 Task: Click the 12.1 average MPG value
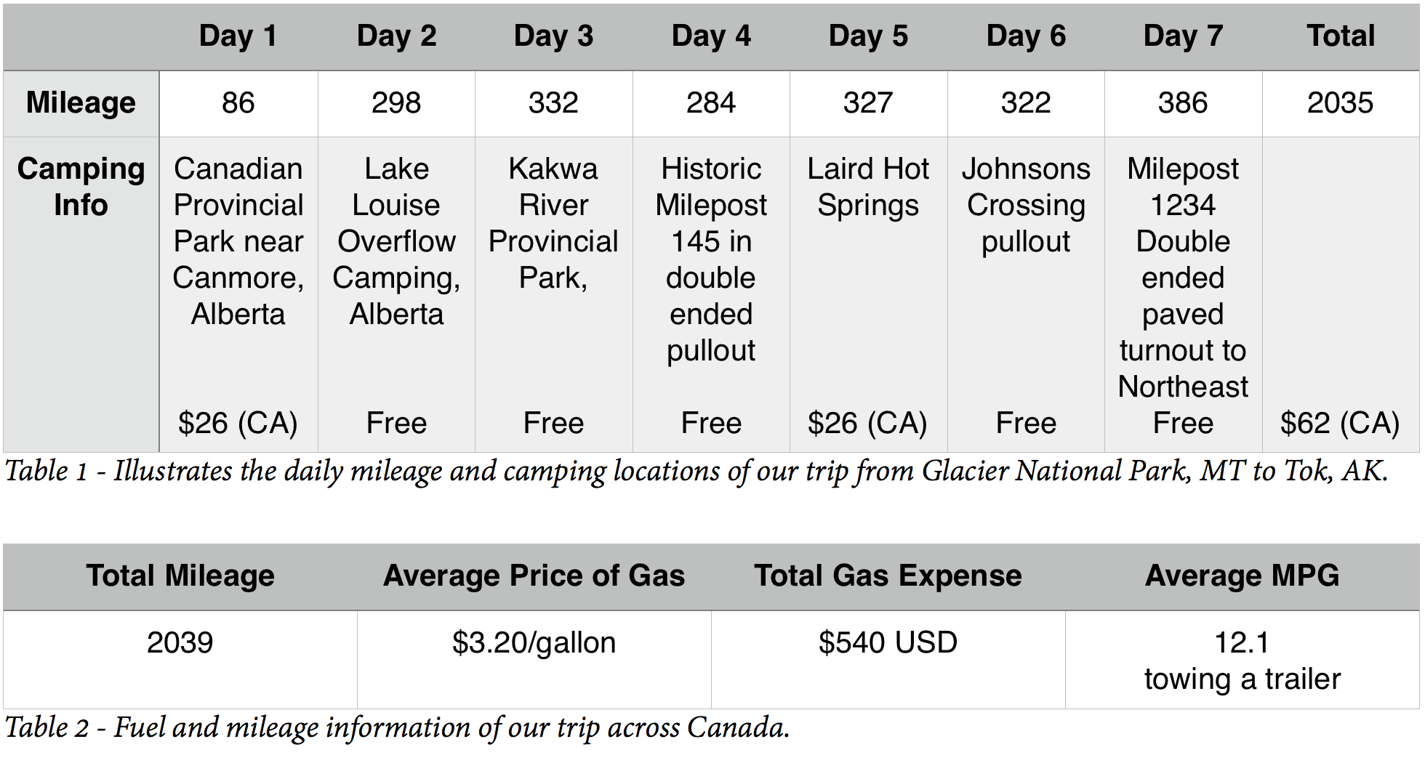[1242, 643]
